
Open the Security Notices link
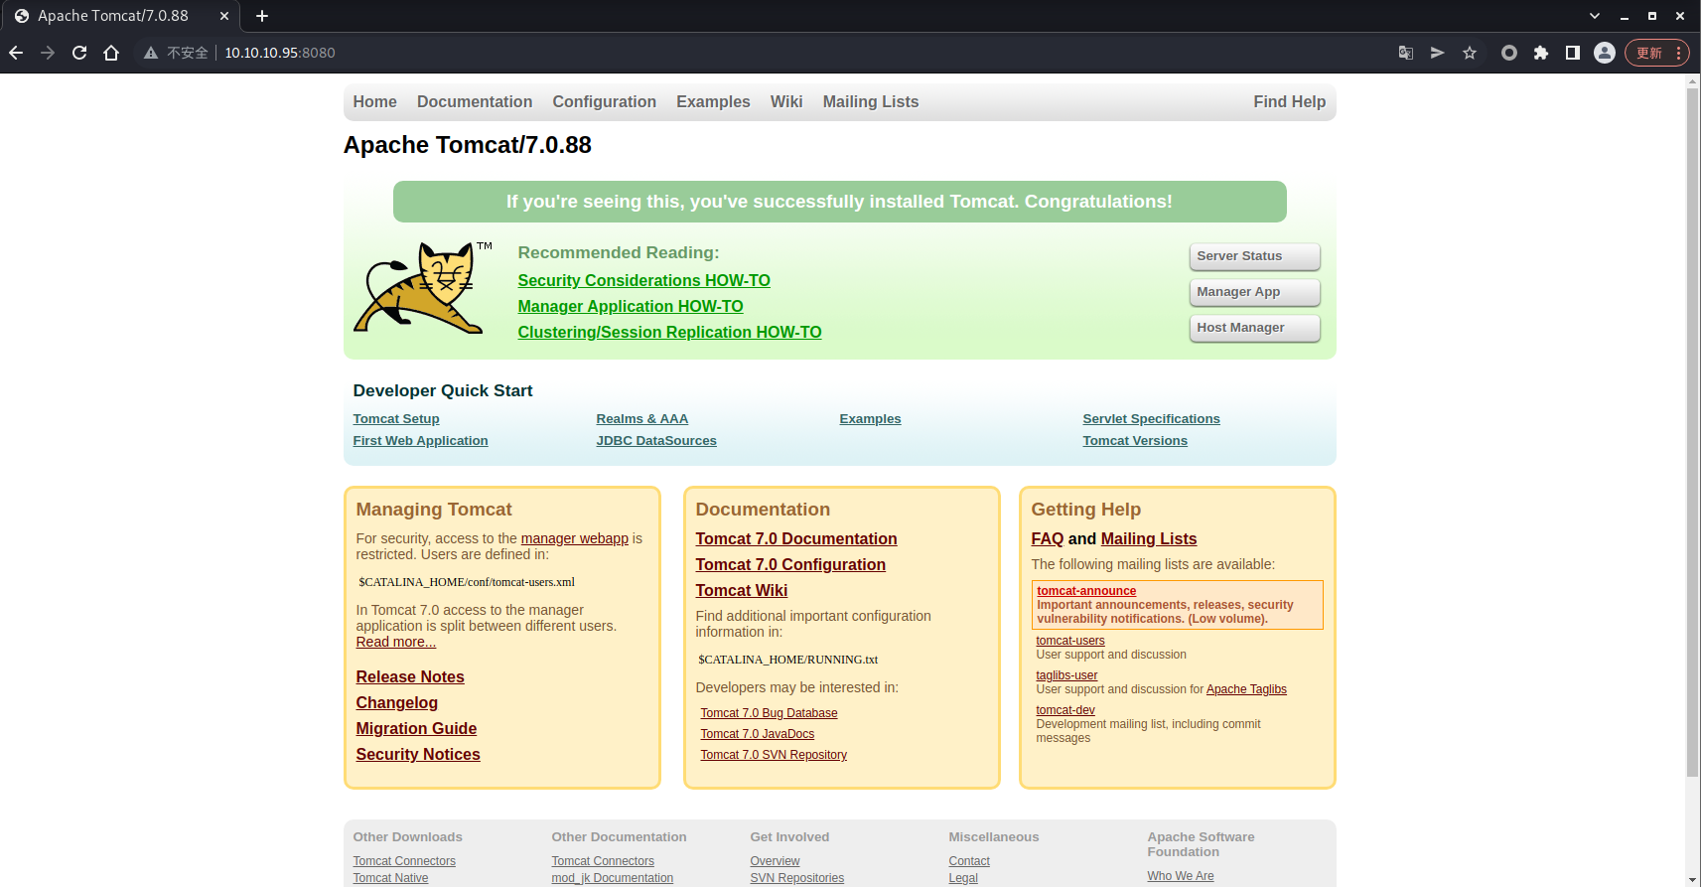pos(418,754)
